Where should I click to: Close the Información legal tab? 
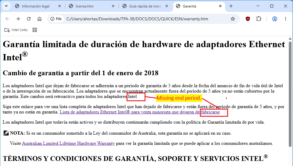coord(60,6)
